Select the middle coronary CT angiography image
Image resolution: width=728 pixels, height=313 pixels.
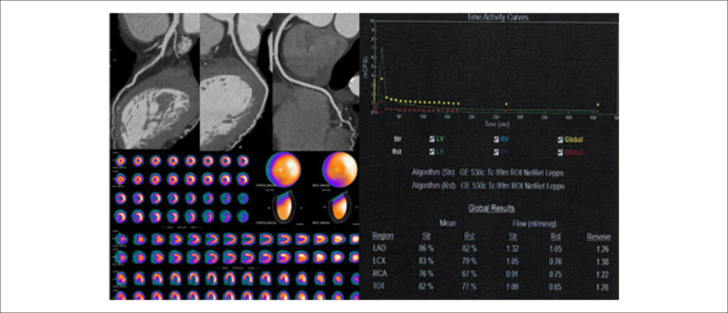point(236,81)
